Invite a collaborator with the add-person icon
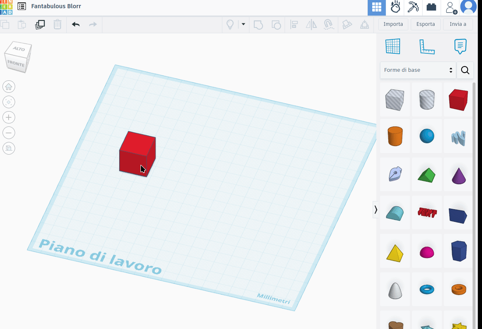The image size is (482, 329). [x=450, y=7]
